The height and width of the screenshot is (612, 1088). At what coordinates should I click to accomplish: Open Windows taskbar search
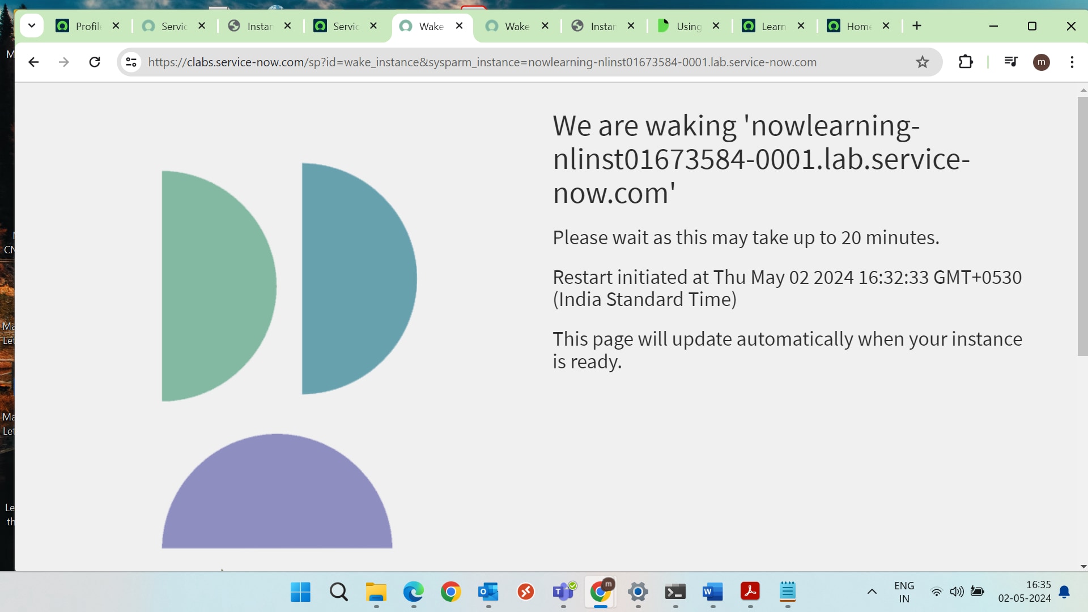pyautogui.click(x=338, y=592)
